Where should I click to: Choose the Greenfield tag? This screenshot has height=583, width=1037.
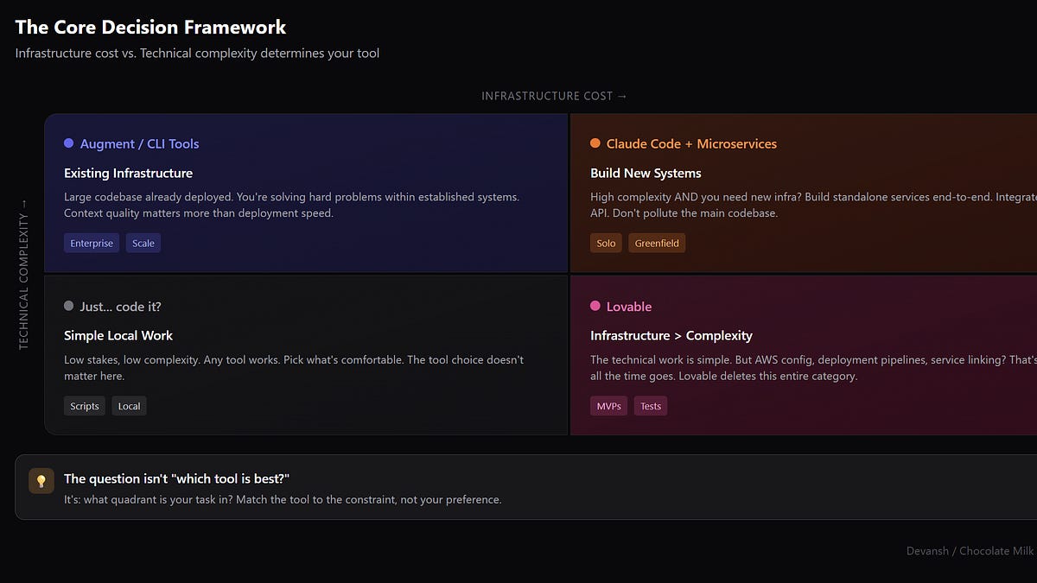coord(657,244)
